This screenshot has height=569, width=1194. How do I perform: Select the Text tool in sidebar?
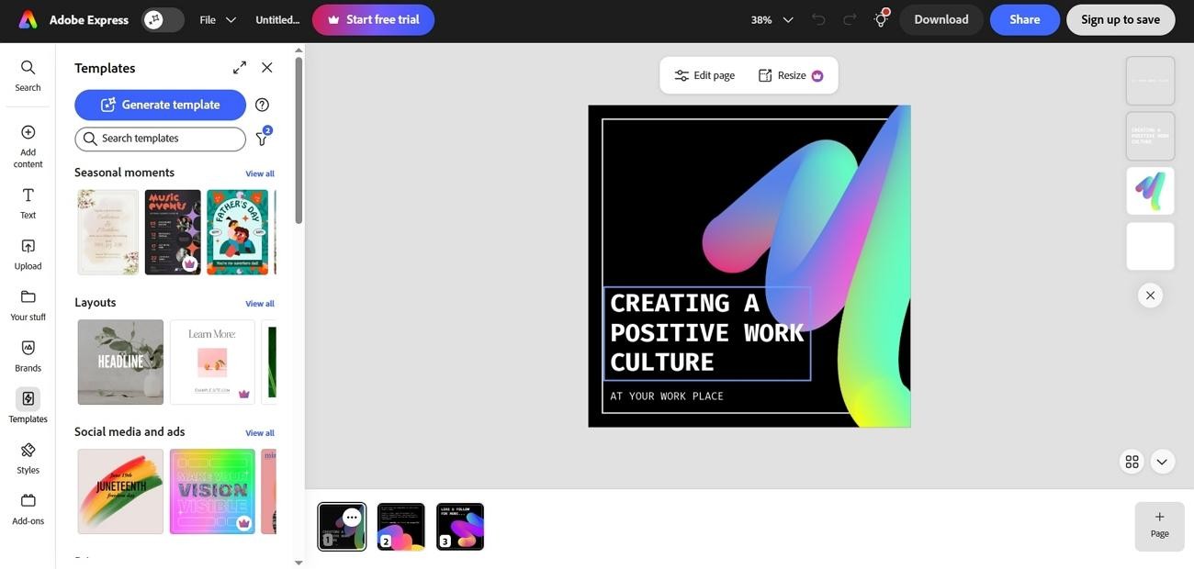click(28, 203)
